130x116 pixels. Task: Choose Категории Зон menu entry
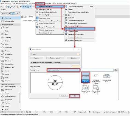click(80, 29)
